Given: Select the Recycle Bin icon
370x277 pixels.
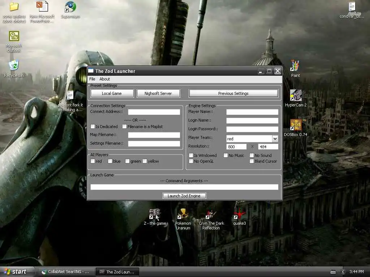Looking at the screenshot, I should tap(14, 65).
